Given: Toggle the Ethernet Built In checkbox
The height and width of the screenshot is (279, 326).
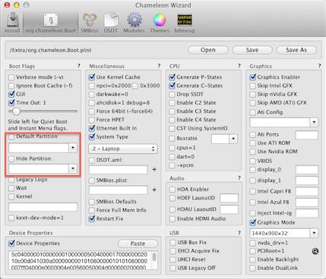Looking at the screenshot, I should (92, 128).
